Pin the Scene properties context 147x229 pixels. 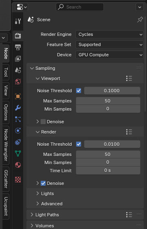point(140,20)
